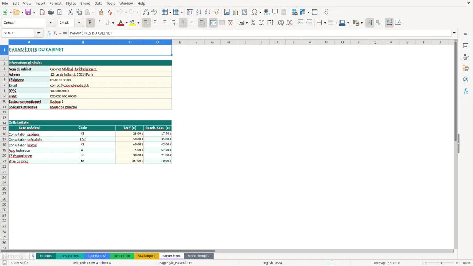Open the Format menu
The height and width of the screenshot is (266, 473).
pyautogui.click(x=56, y=3)
